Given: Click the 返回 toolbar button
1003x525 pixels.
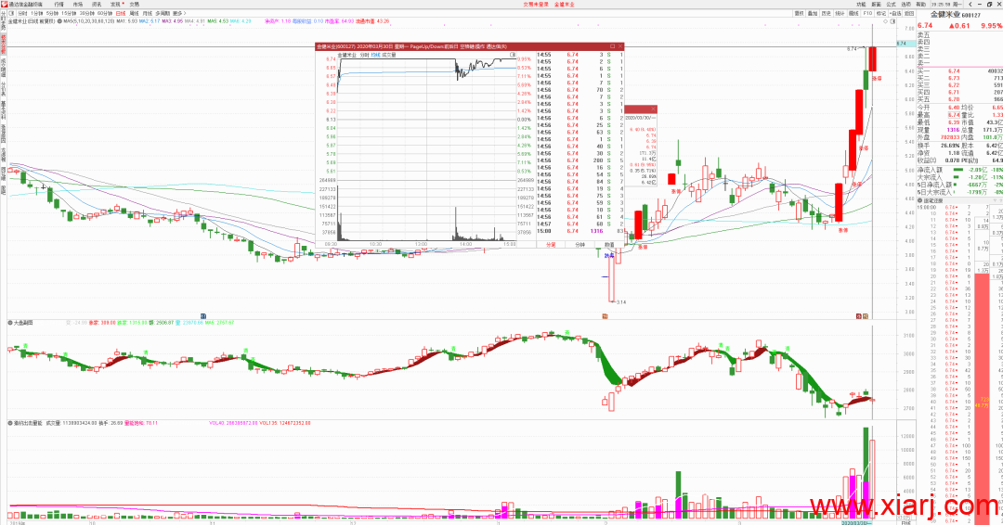Looking at the screenshot, I should click(x=909, y=13).
